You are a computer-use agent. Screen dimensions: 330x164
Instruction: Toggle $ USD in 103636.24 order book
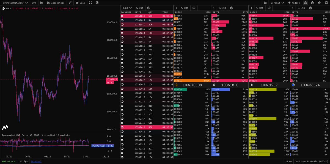coord(301,8)
